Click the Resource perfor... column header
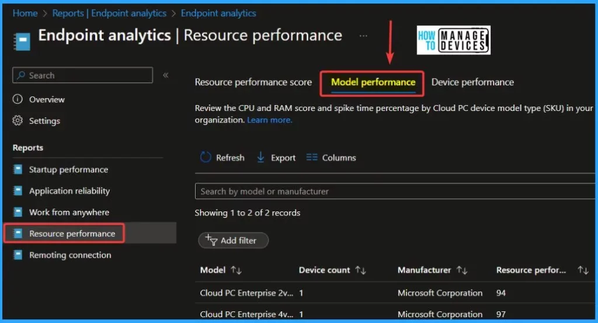This screenshot has height=323, width=598. coord(531,270)
